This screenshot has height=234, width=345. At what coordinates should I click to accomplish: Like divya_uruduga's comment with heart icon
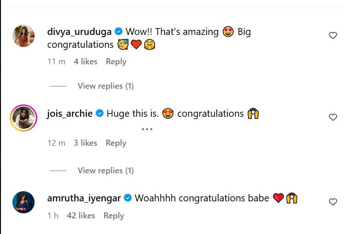pos(333,35)
